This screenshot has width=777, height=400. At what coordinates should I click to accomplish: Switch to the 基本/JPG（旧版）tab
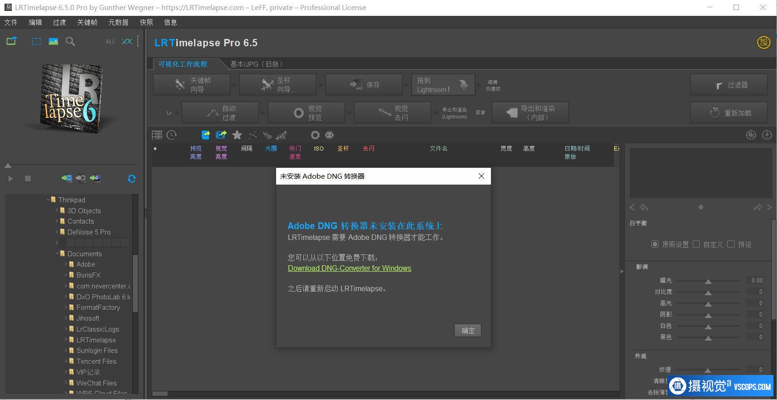(x=256, y=64)
